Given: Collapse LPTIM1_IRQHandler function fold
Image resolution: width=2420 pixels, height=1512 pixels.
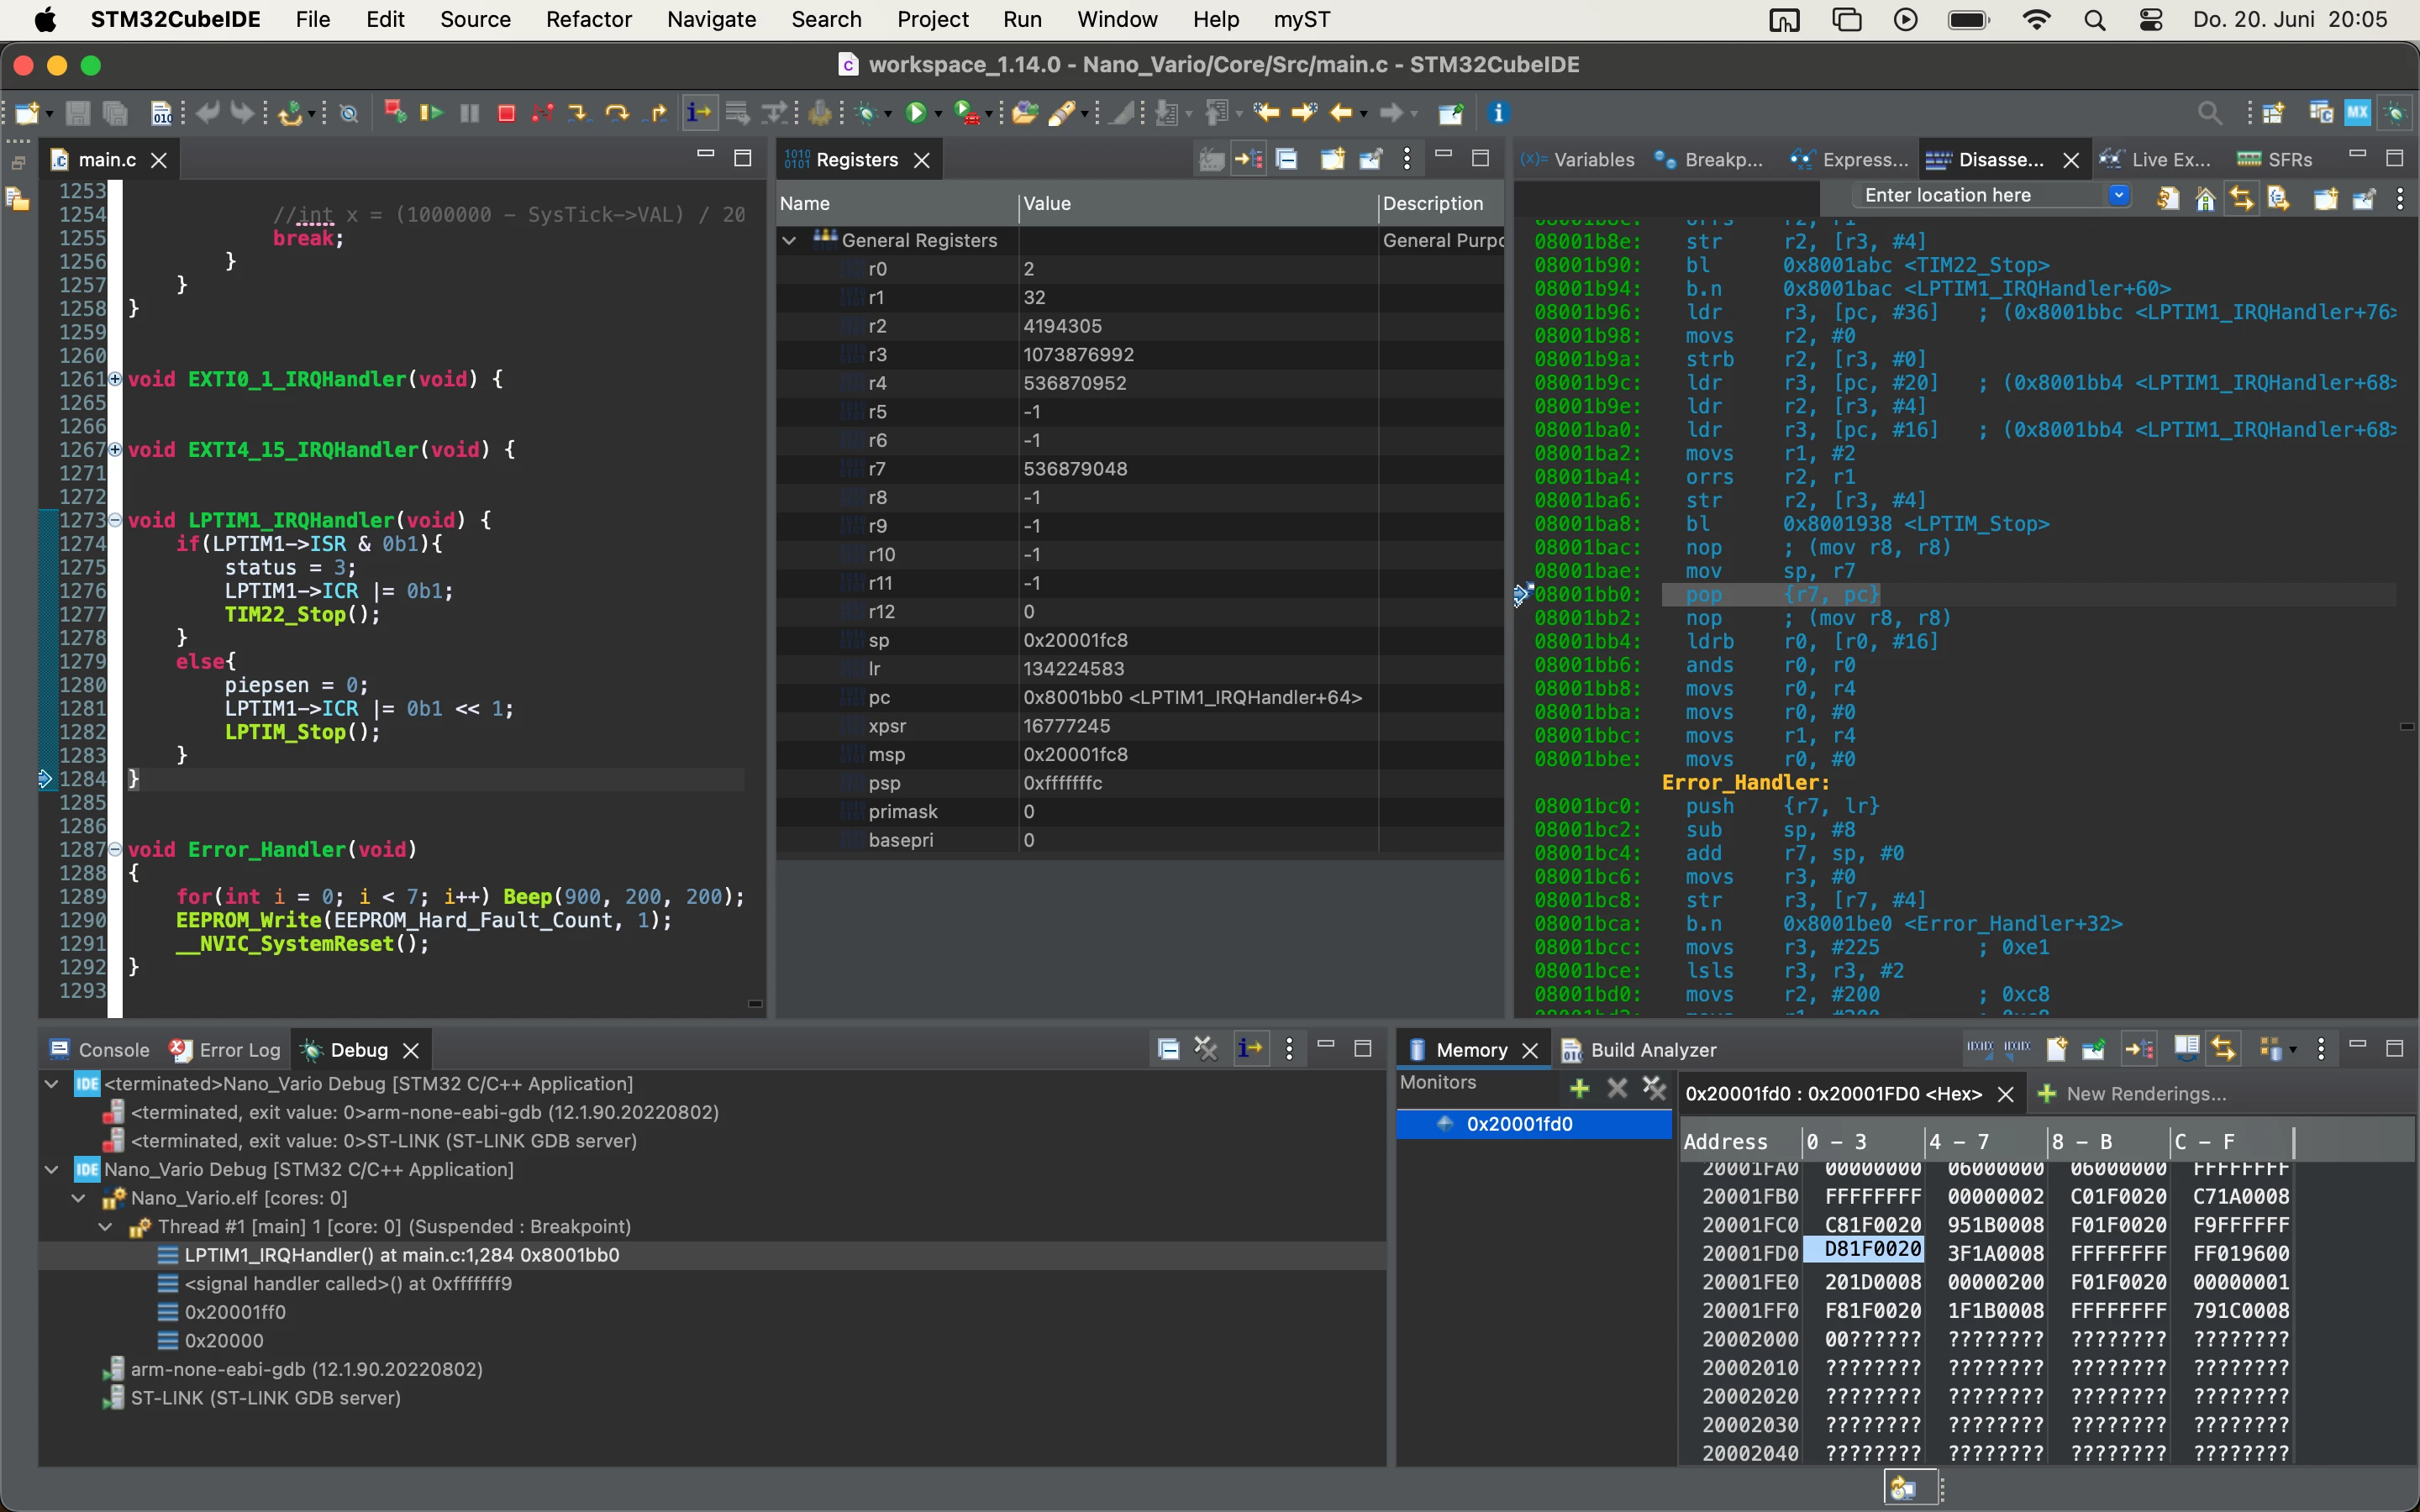Looking at the screenshot, I should tap(115, 520).
